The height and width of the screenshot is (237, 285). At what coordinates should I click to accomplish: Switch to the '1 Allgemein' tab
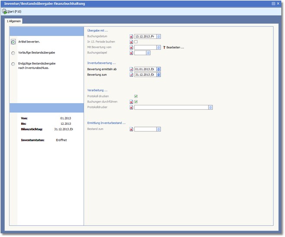14,21
